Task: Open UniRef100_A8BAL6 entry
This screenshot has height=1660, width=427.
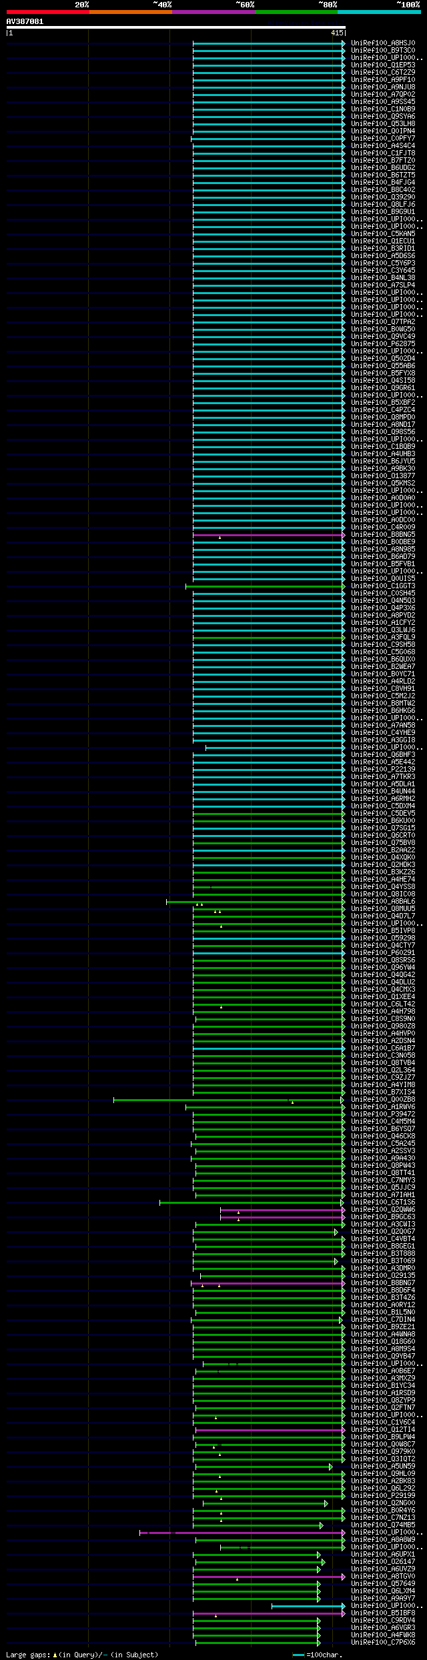Action: tap(383, 902)
